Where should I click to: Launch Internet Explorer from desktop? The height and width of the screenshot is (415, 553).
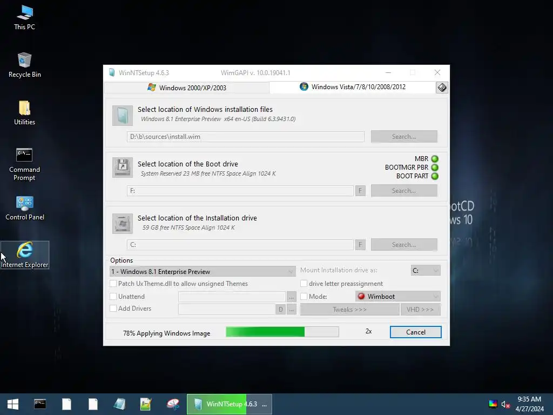(24, 255)
